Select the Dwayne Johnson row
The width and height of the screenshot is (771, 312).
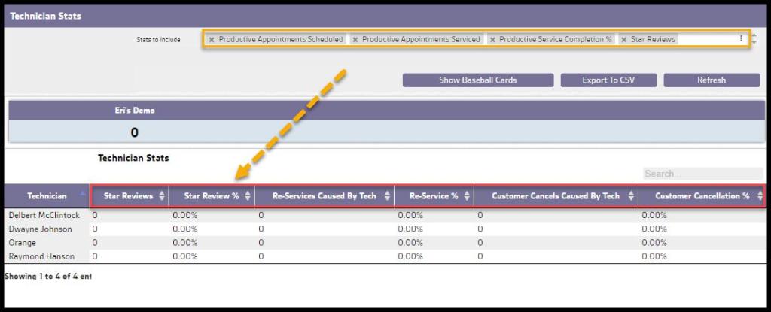pyautogui.click(x=40, y=229)
